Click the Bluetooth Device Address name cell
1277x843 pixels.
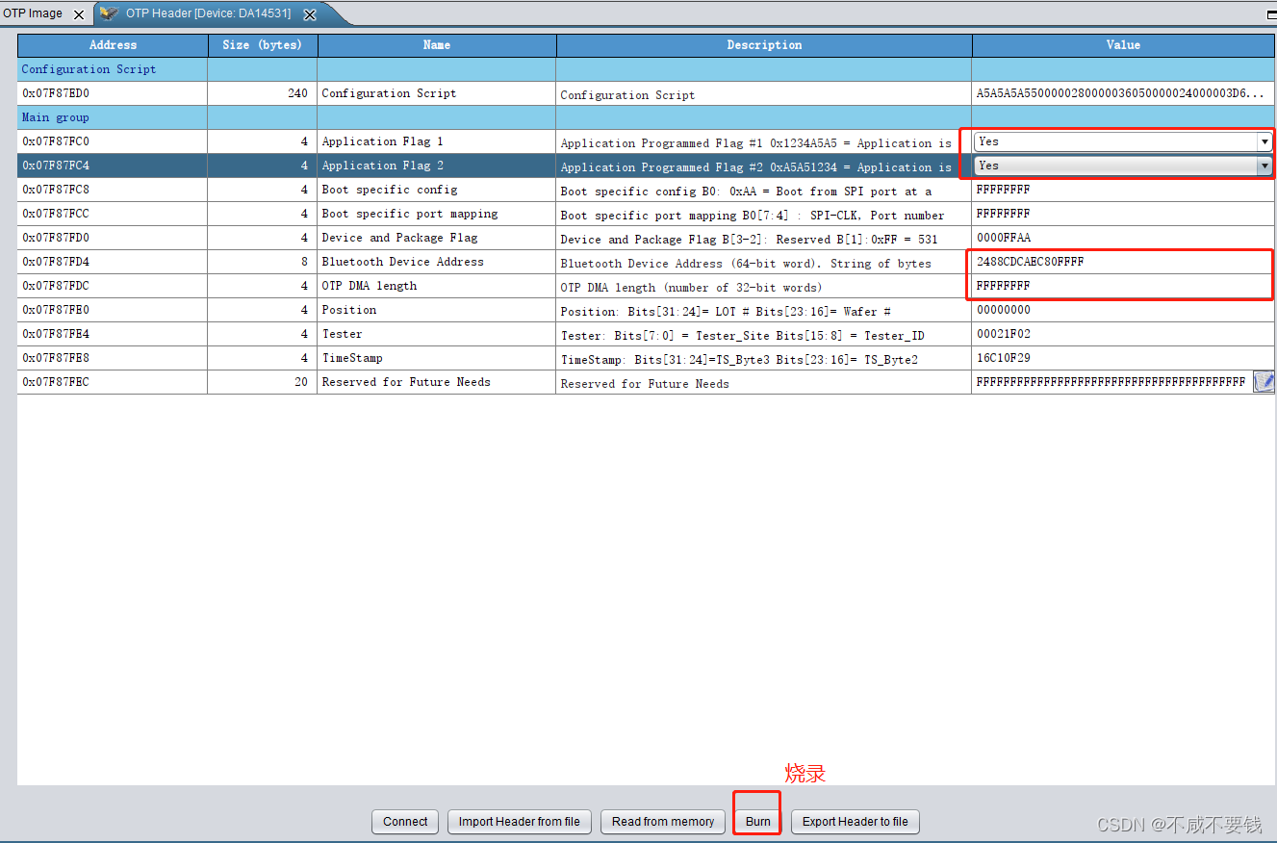(x=437, y=262)
